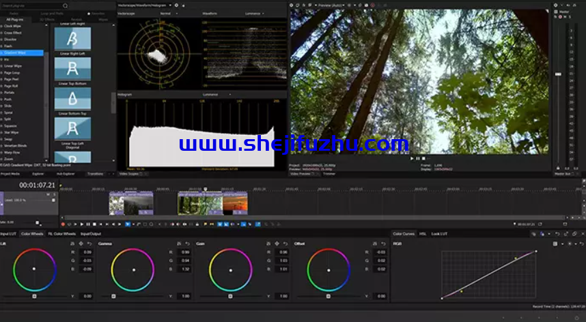Viewport: 586px width, 322px height.
Task: Reset the Lift color wheel
Action: point(89,244)
